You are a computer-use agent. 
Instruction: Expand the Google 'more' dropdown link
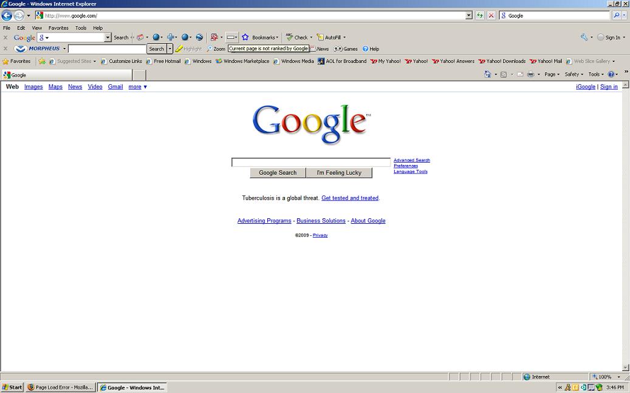click(138, 87)
